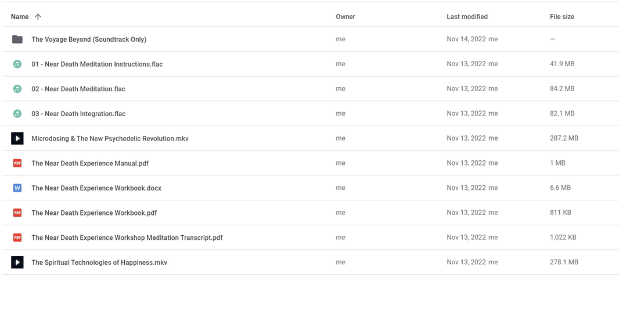Click video icon for Microdosing mkv file
Image resolution: width=619 pixels, height=309 pixels.
(x=17, y=138)
